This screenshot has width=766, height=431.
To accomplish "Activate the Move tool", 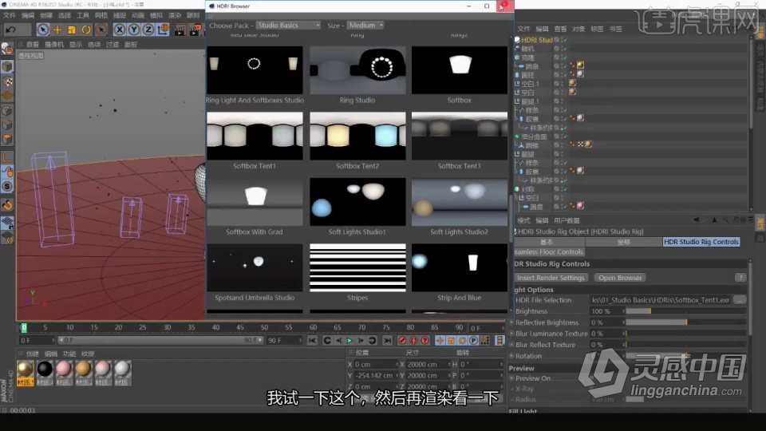I will point(57,30).
